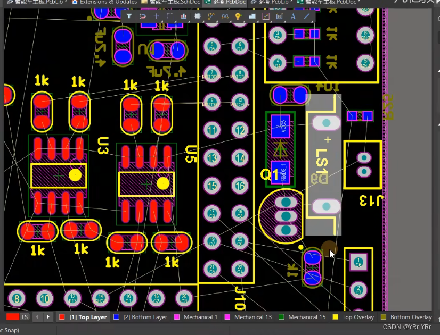440x335 pixels.
Task: Switch to Mechanical 1 layer tab
Action: [x=196, y=317]
